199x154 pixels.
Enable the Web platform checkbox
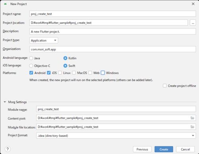click(90, 73)
